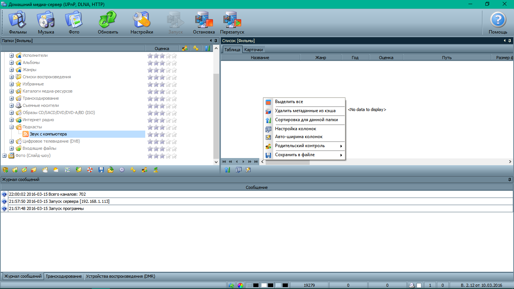
Task: Collapse the Подкасты tree node
Action: click(x=11, y=127)
